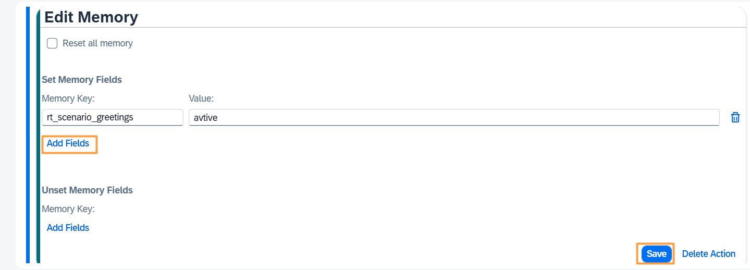
Task: Focus the rt_scenario_greetings Memory Key field
Action: pos(113,117)
